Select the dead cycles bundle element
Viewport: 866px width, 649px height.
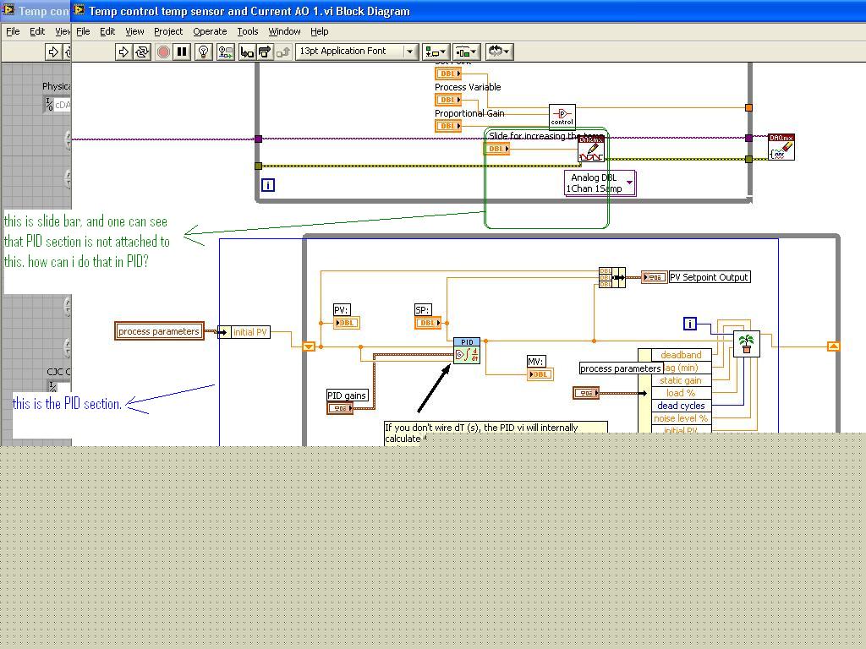(x=681, y=406)
